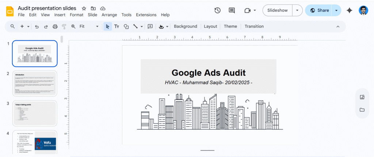Viewport: 374px width, 157px height.
Task: Click the Google Ads Audit title text
Action: click(x=209, y=73)
